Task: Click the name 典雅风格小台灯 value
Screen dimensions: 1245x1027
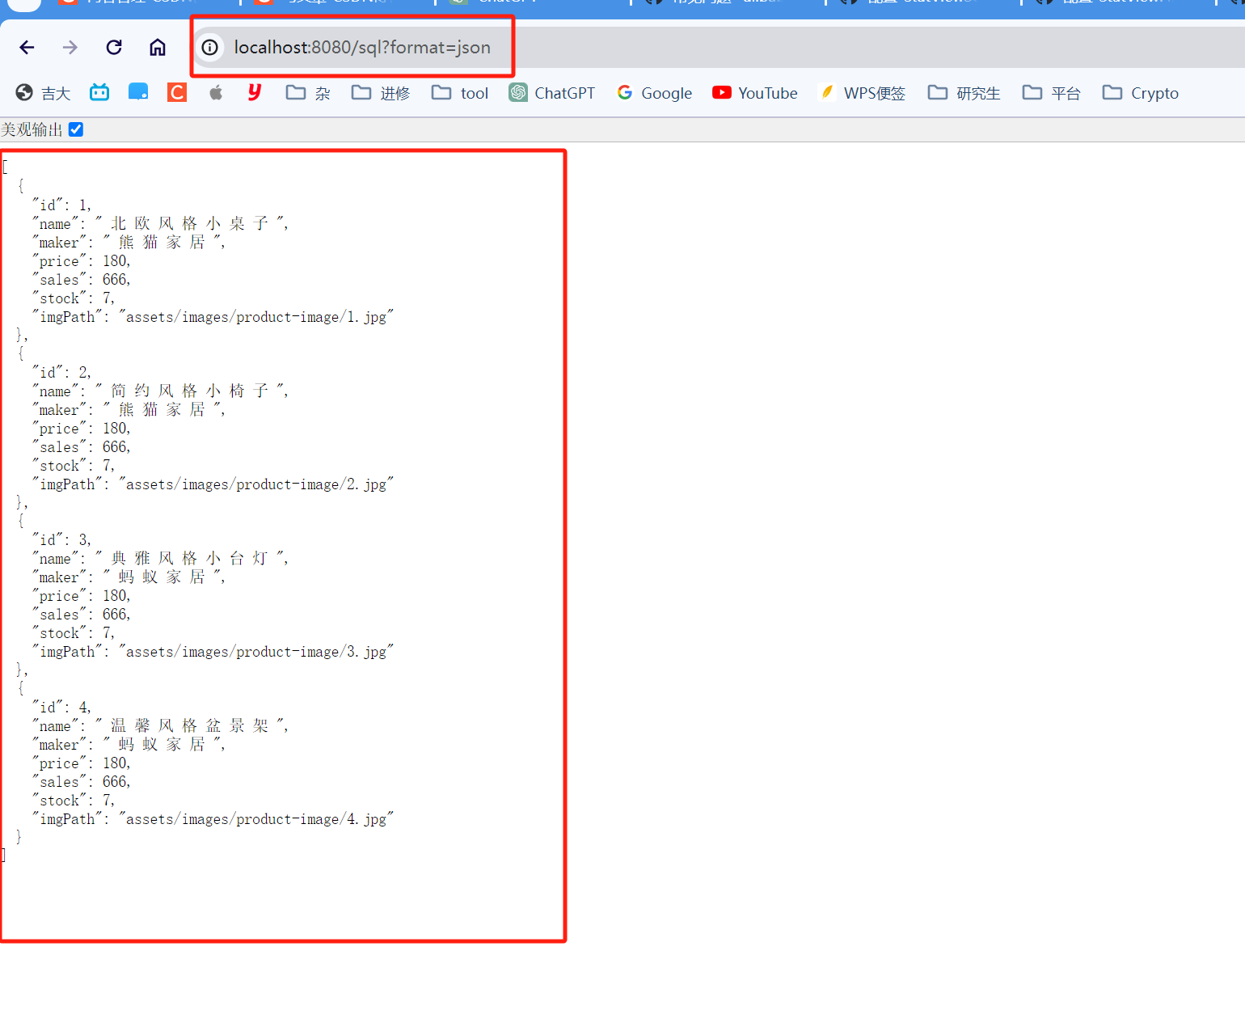Action: (192, 558)
